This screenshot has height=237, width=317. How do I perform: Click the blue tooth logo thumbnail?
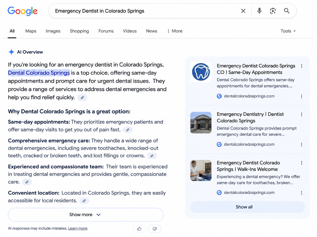click(201, 72)
